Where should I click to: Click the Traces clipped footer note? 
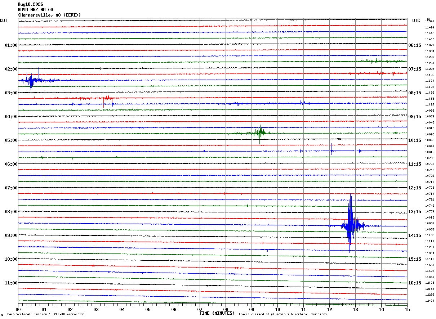tap(282, 314)
